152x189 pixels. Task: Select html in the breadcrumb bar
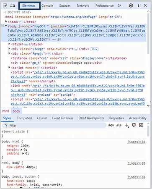pyautogui.click(x=5, y=111)
